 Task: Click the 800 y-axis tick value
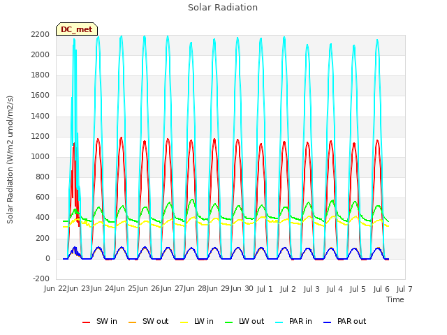coord(43,177)
